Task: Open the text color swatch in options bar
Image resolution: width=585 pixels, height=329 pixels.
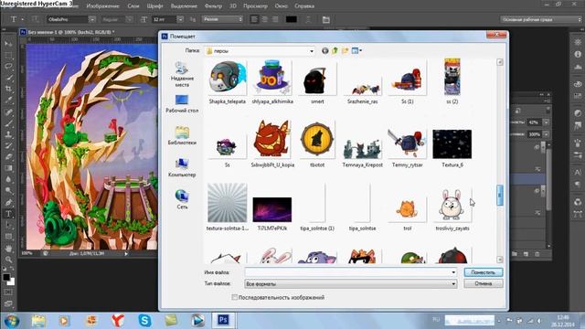Action: coord(291,19)
